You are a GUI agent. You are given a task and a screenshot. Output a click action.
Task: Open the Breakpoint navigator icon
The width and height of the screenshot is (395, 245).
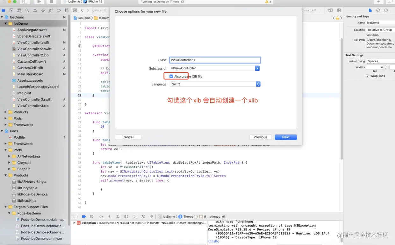59,10
